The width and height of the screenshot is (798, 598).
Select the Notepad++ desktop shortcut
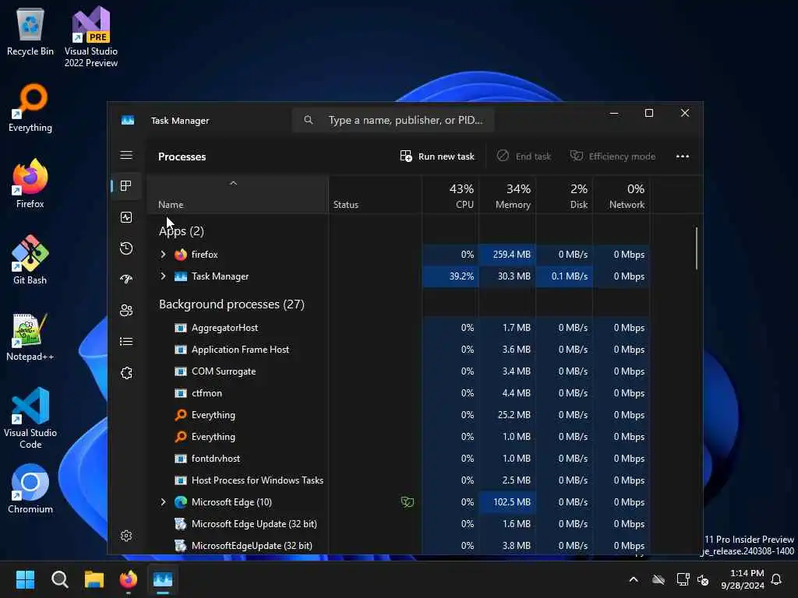(30, 336)
